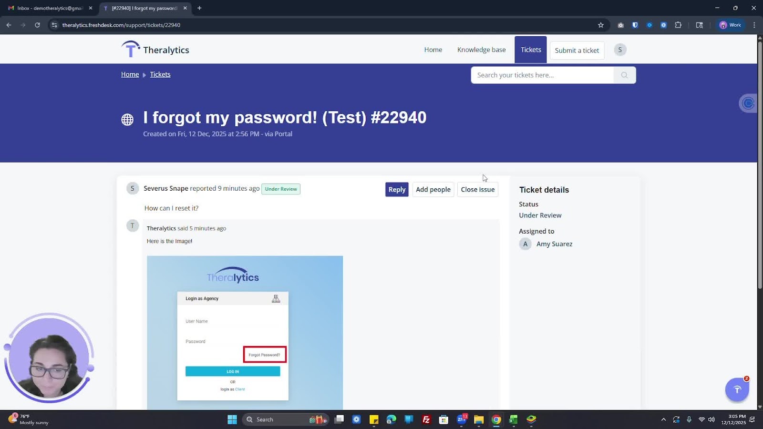Screen dimensions: 763x429
Task: Click the Theralytics T avatar on reply
Action: (x=133, y=225)
